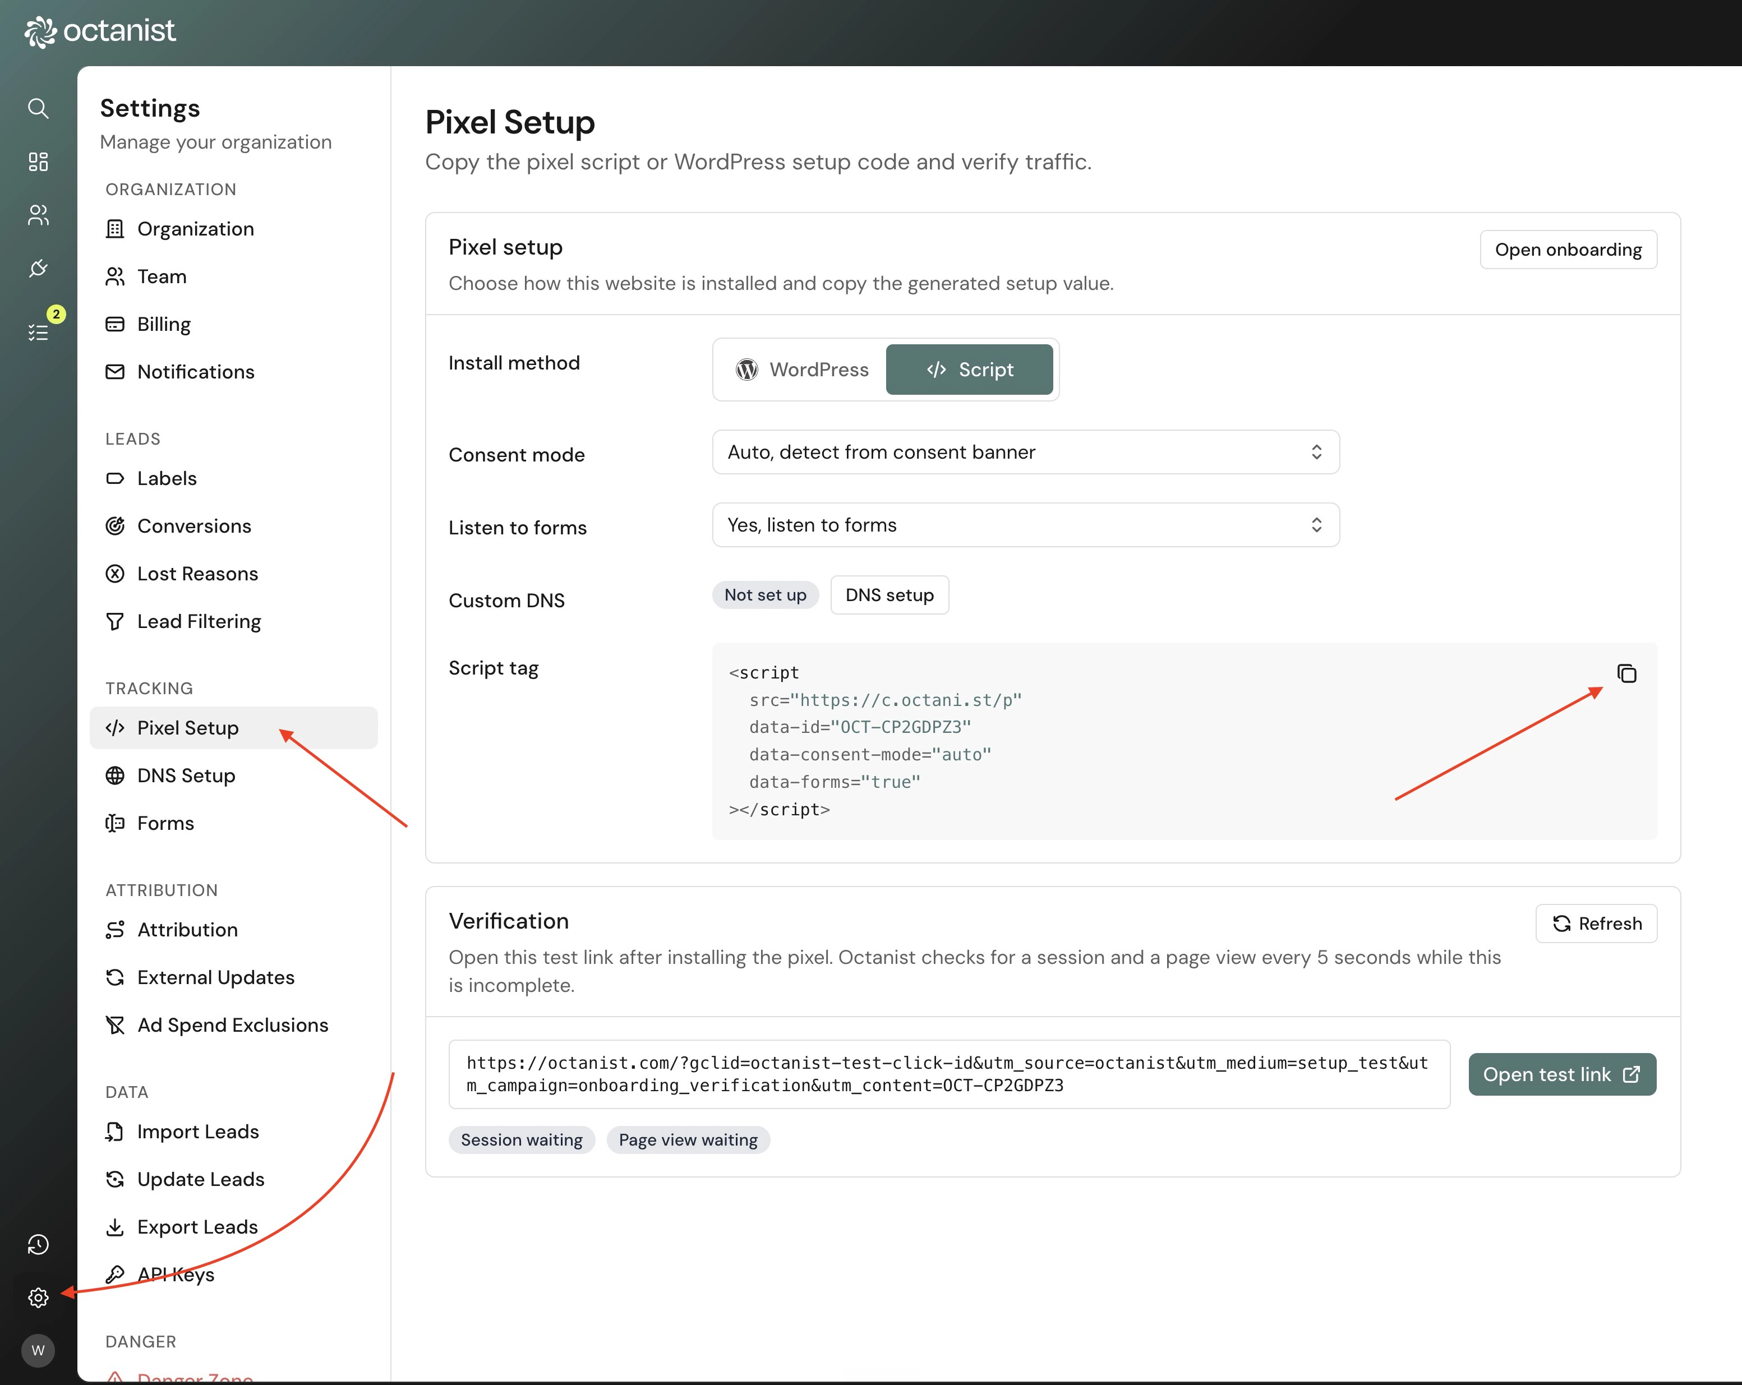Open the user avatar labeled W
This screenshot has width=1742, height=1385.
(x=38, y=1350)
